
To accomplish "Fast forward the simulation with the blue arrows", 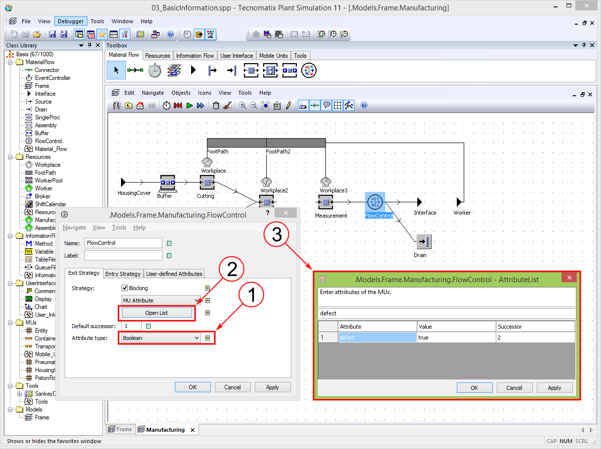I will tap(200, 105).
